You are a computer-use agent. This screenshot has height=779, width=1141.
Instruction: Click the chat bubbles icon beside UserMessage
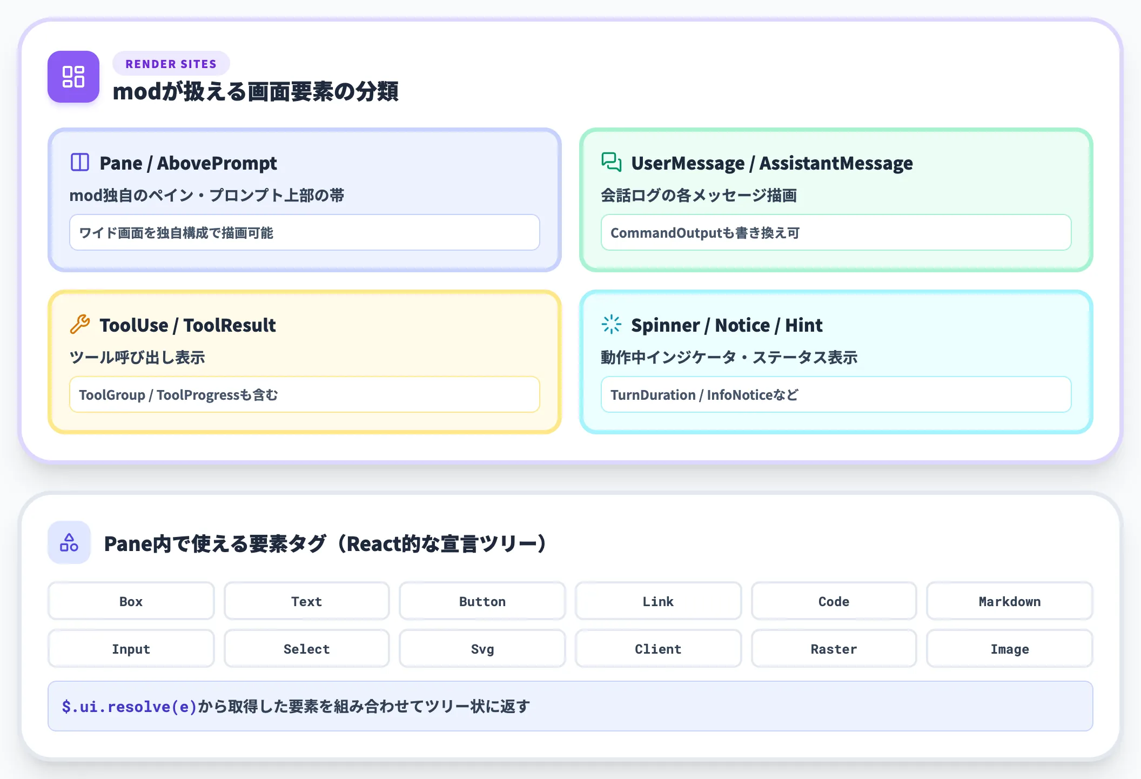tap(612, 162)
